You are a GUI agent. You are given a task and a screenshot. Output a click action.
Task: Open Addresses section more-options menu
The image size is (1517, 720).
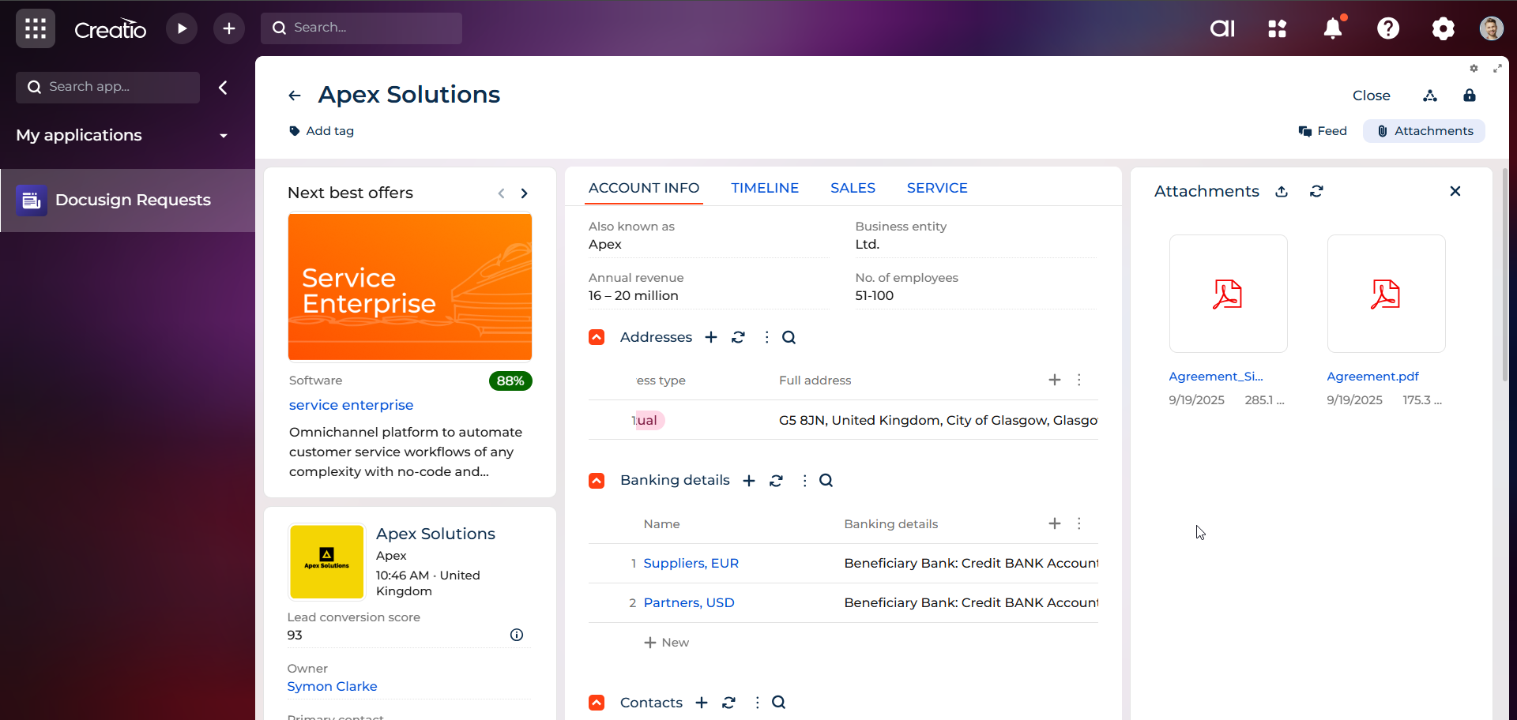pos(766,337)
